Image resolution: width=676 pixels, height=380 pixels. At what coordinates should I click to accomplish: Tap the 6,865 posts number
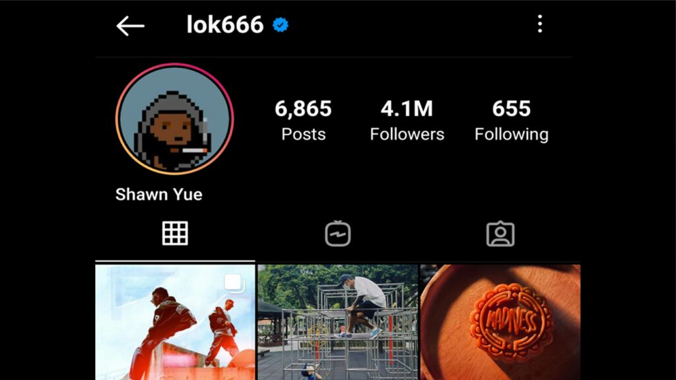[x=303, y=108]
